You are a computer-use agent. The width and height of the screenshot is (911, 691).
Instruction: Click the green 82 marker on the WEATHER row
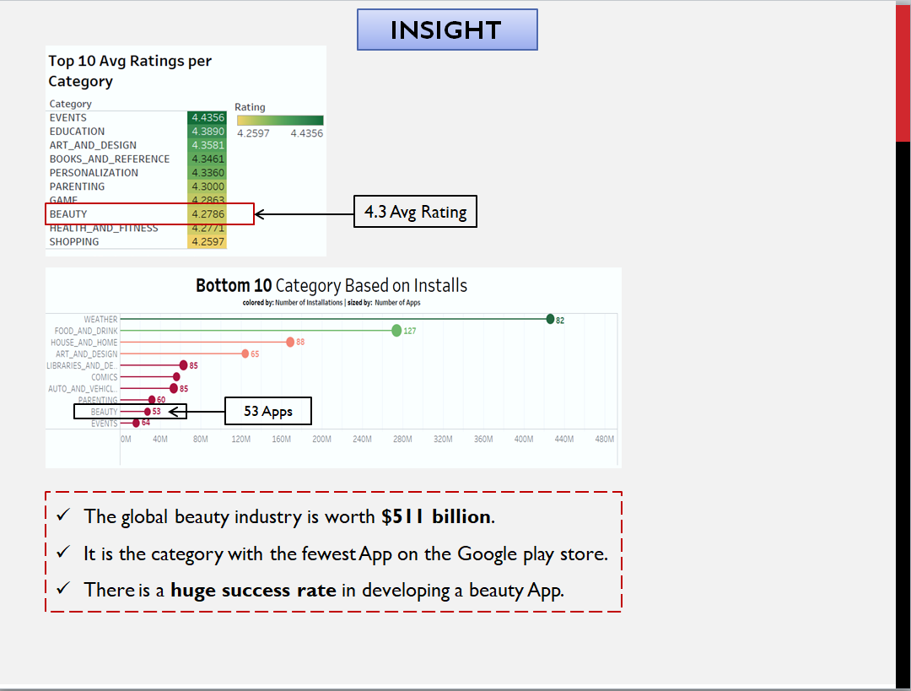click(x=553, y=319)
